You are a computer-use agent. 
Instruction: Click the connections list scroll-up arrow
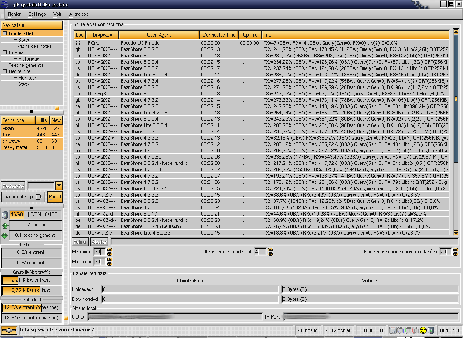pos(456,32)
